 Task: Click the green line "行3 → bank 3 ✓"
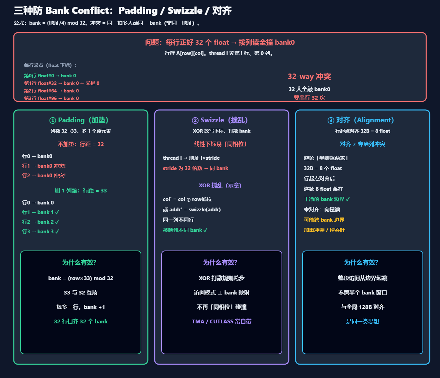click(41, 231)
